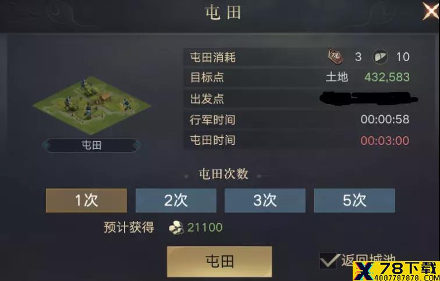
Task: Click the 屯田时间 00:03:00 timer
Action: coord(385,141)
